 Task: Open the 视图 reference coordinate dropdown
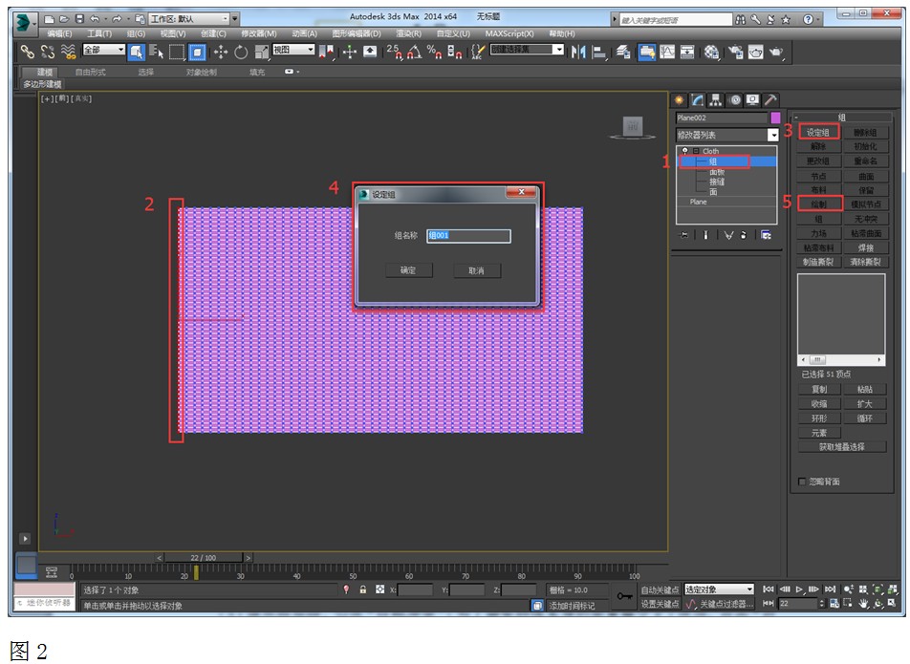click(x=293, y=51)
